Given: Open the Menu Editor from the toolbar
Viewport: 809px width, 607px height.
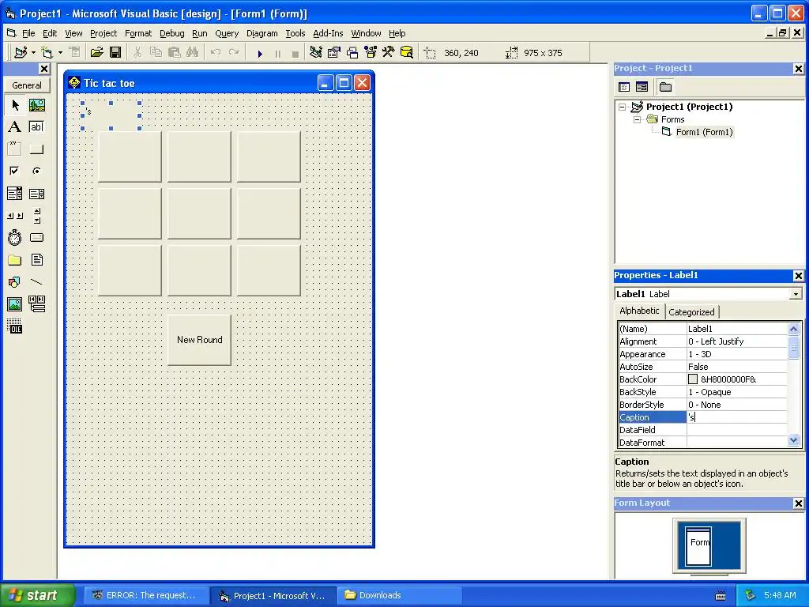Looking at the screenshot, I should click(75, 53).
